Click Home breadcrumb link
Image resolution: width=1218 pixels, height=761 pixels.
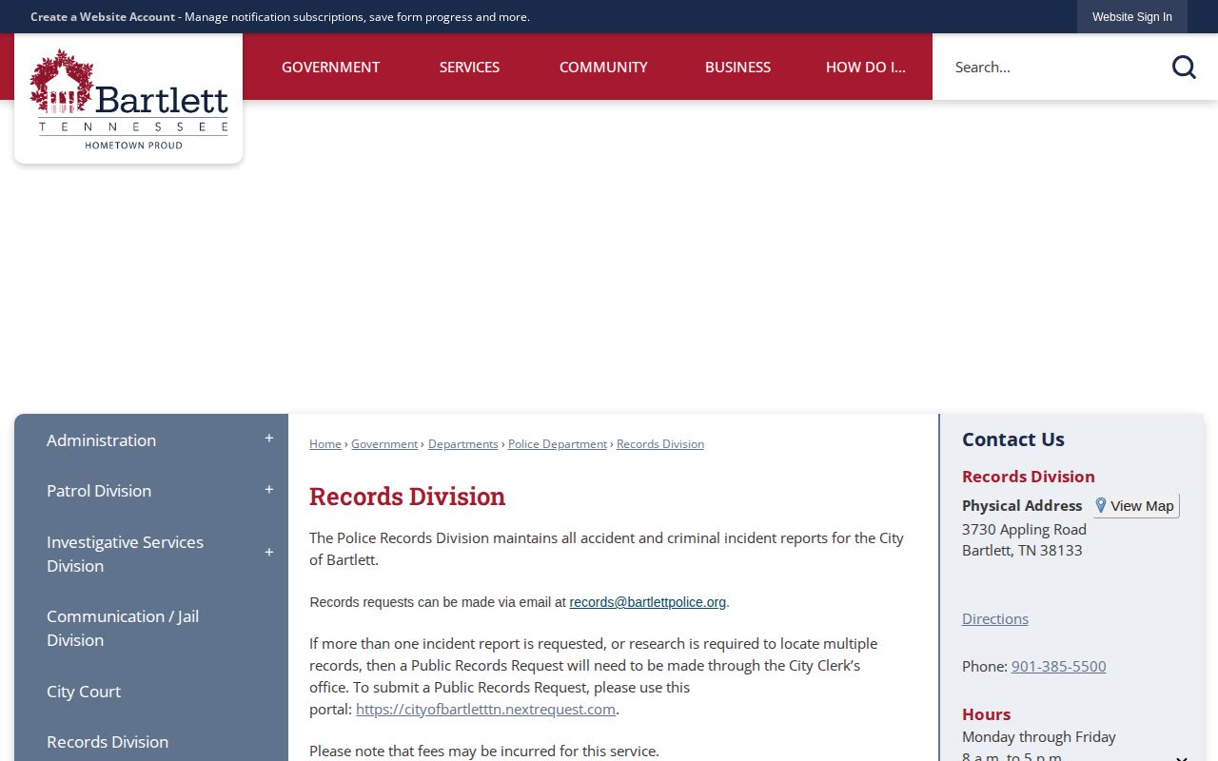pyautogui.click(x=325, y=444)
